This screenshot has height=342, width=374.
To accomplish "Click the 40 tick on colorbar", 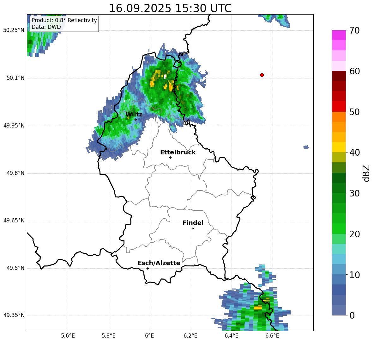I will (x=354, y=152).
